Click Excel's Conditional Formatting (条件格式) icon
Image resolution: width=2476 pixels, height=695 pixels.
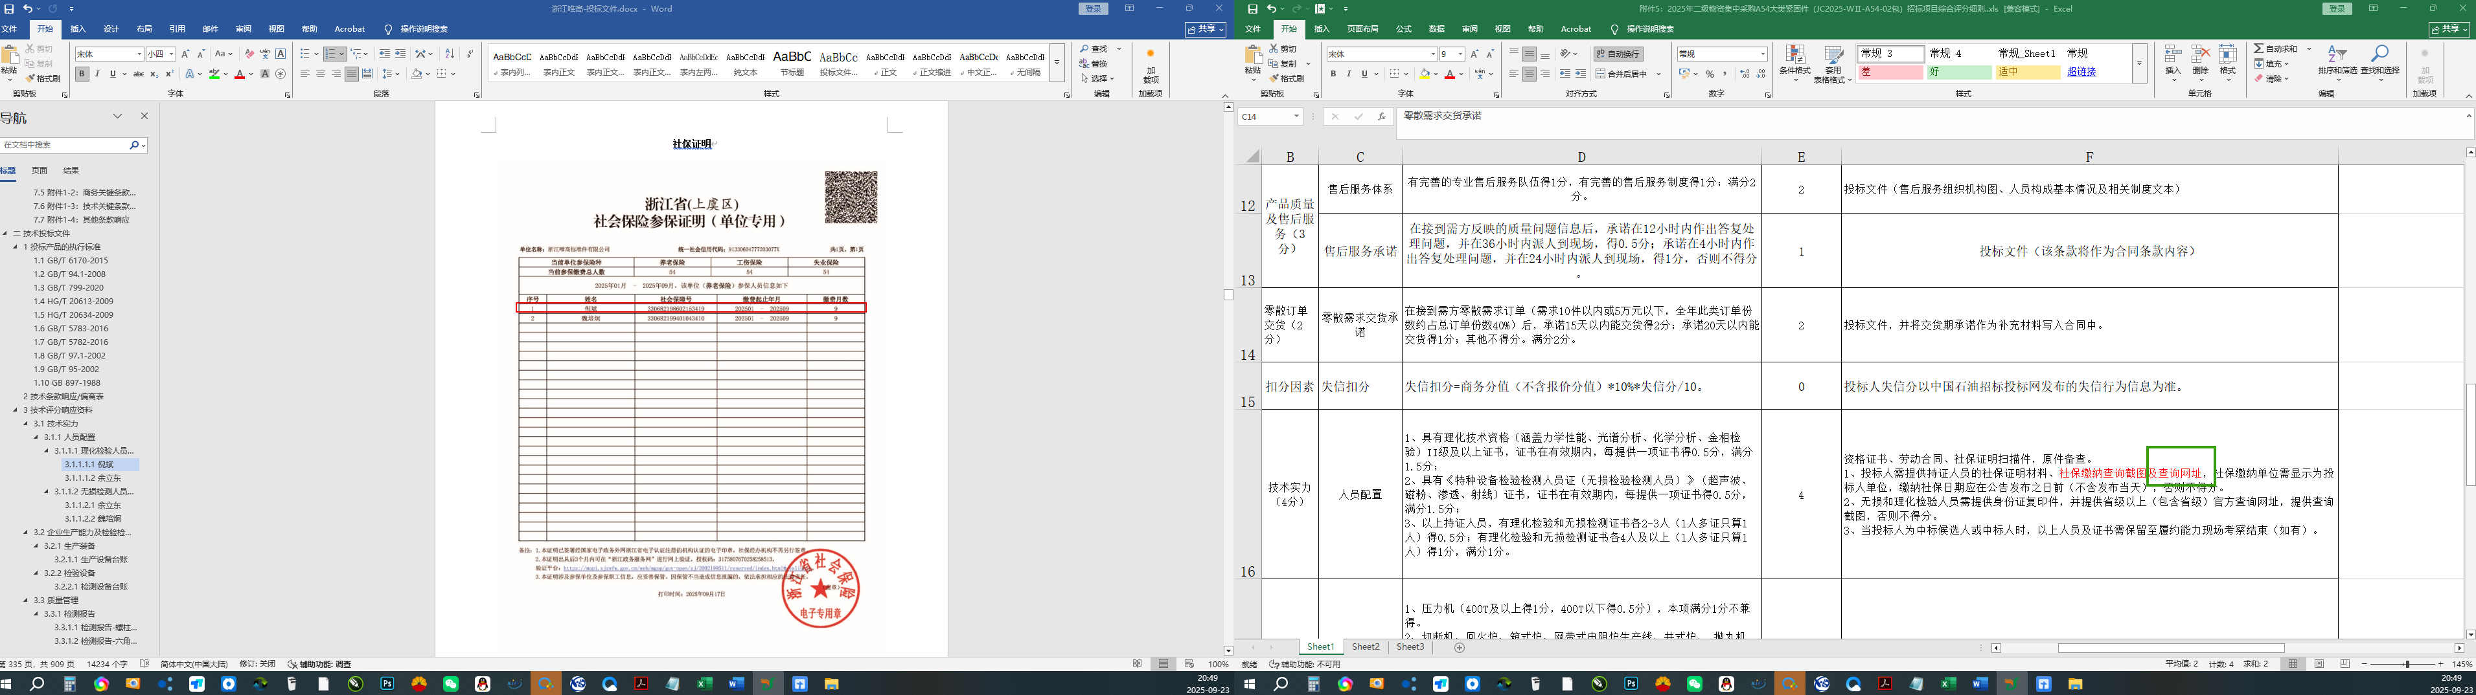[x=1794, y=60]
